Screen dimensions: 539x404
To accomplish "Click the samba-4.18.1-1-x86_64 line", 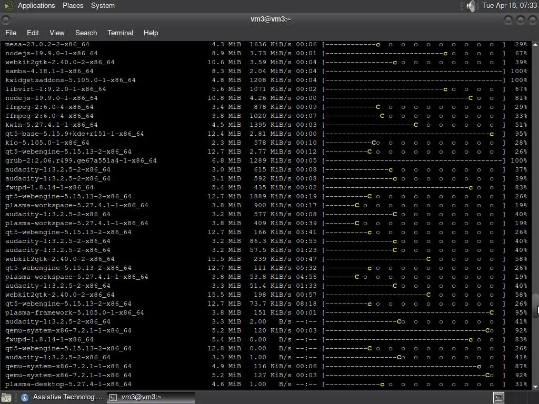I will pos(49,71).
